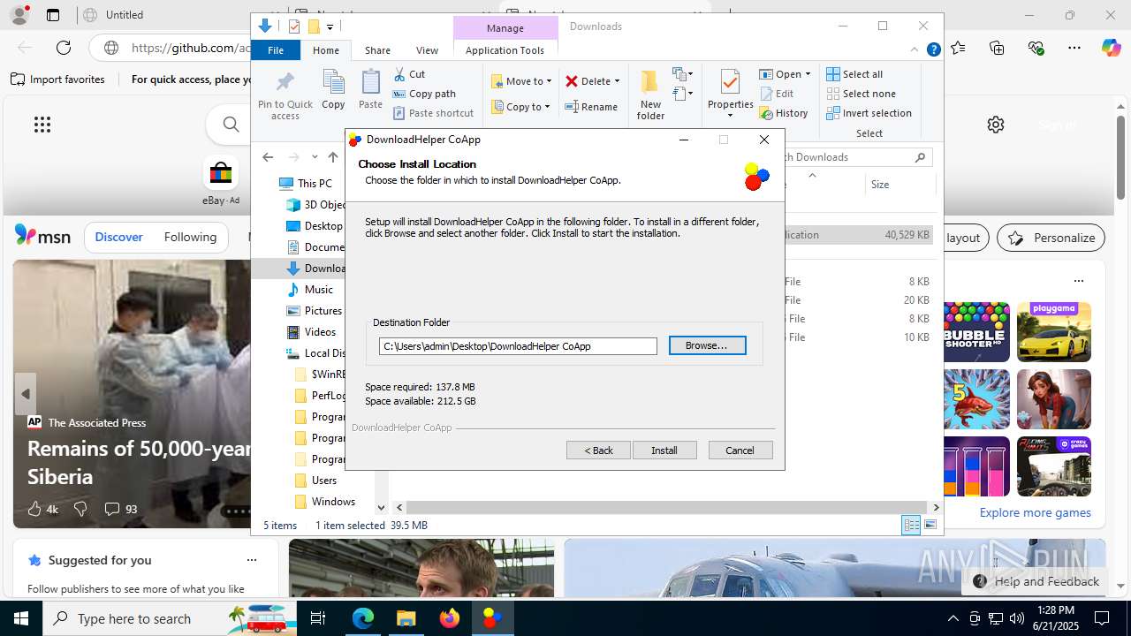
Task: Click Paste shortcut in ribbon
Action: point(433,113)
